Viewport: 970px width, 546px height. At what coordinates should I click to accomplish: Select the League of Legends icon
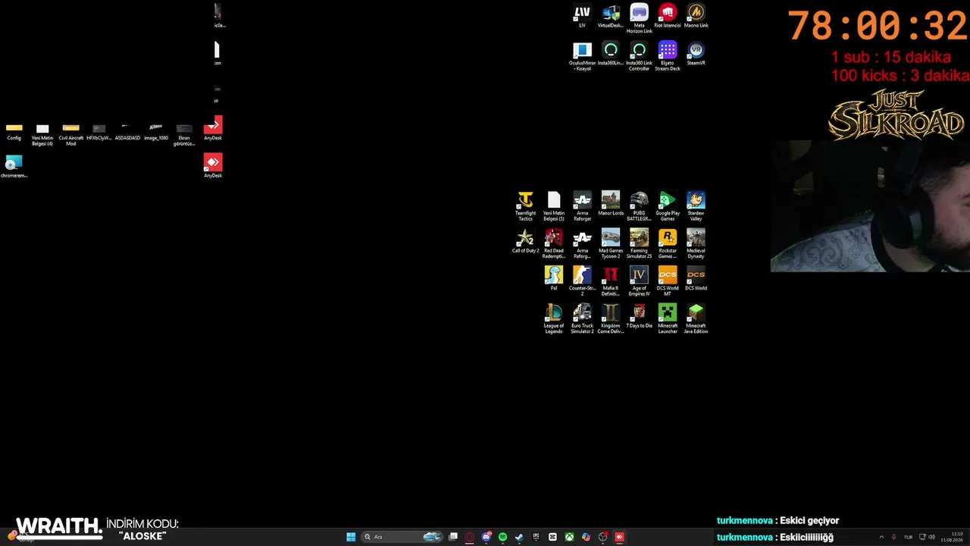coord(554,319)
